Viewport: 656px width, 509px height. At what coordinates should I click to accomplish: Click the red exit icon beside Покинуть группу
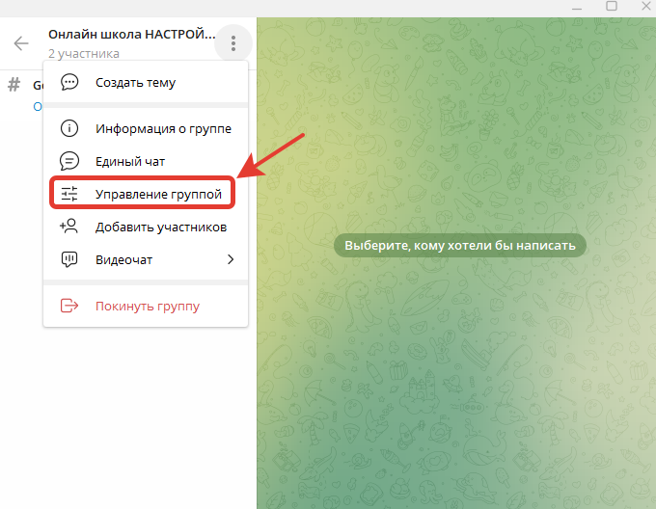click(69, 306)
